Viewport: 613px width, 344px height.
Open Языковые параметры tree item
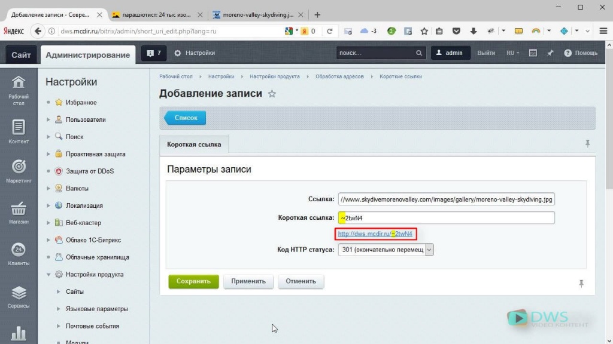(96, 309)
